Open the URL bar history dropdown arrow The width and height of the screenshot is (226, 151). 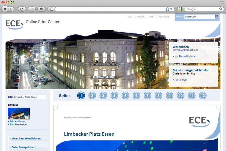point(171,9)
